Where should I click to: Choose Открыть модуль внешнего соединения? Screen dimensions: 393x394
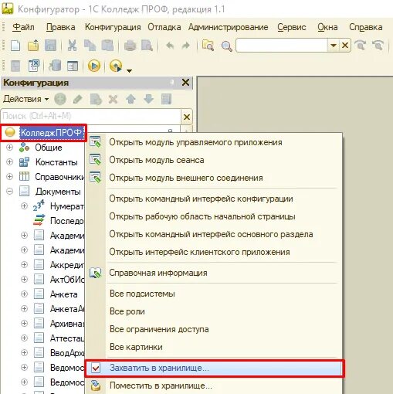pyautogui.click(x=214, y=178)
